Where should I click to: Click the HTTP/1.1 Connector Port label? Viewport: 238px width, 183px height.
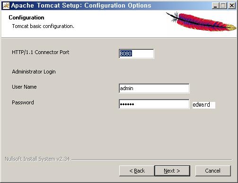(41, 52)
